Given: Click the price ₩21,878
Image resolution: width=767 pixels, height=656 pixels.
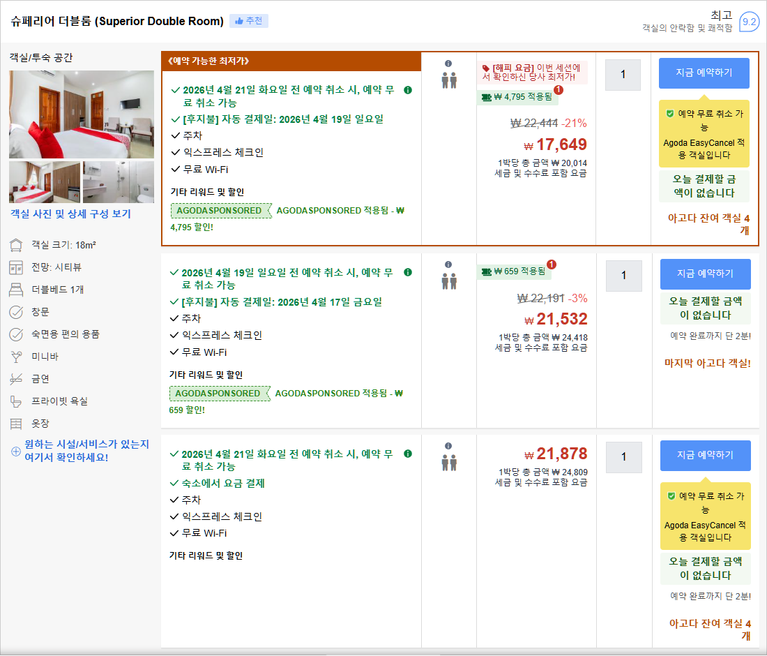Looking at the screenshot, I should [x=556, y=454].
